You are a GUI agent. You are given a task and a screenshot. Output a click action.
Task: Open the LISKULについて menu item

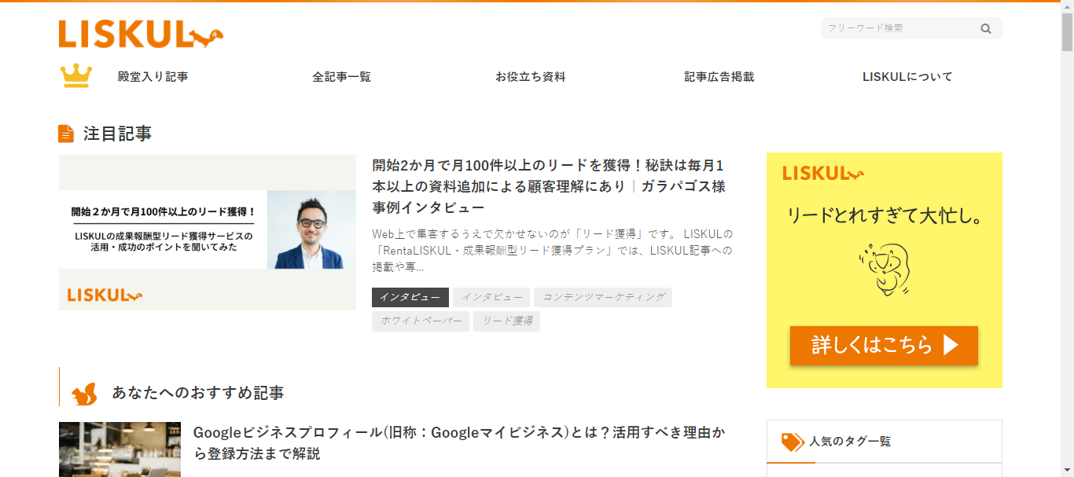point(907,77)
